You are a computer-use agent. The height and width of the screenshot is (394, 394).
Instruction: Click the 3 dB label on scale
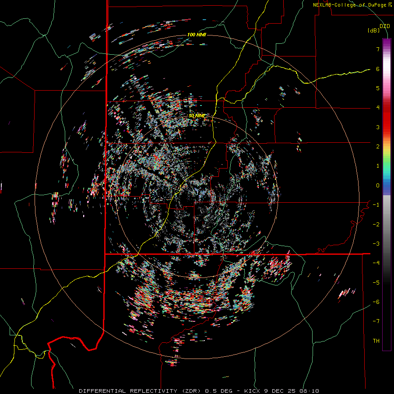click(378, 127)
